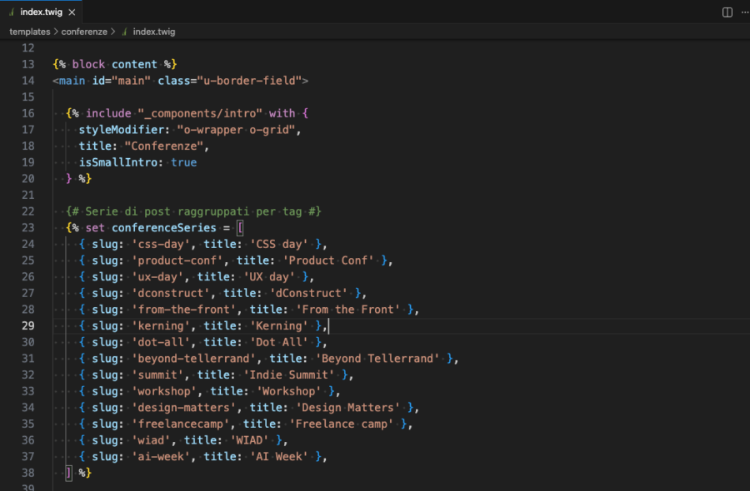Open the index.twig breadcrumb item
The height and width of the screenshot is (491, 750).
(x=154, y=32)
